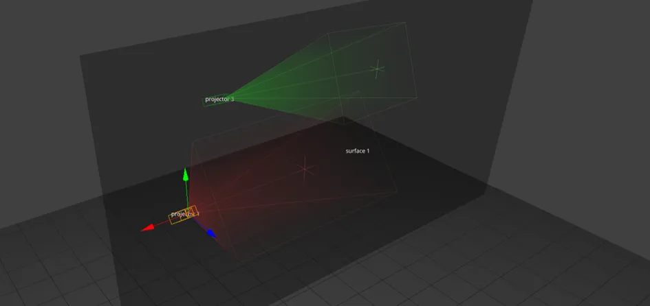Click the green projector target cross
650x306 pixels.
[377, 69]
